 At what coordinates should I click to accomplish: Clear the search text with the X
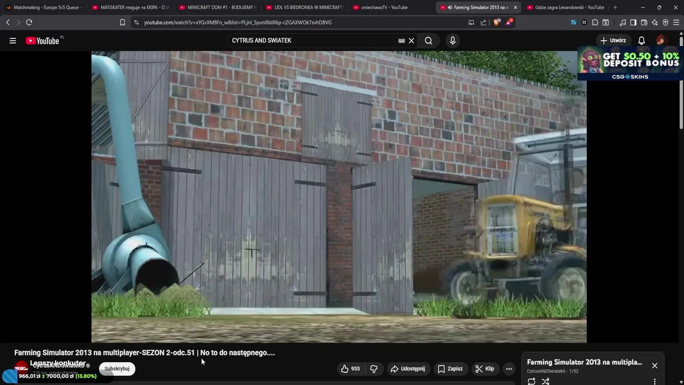(x=411, y=41)
